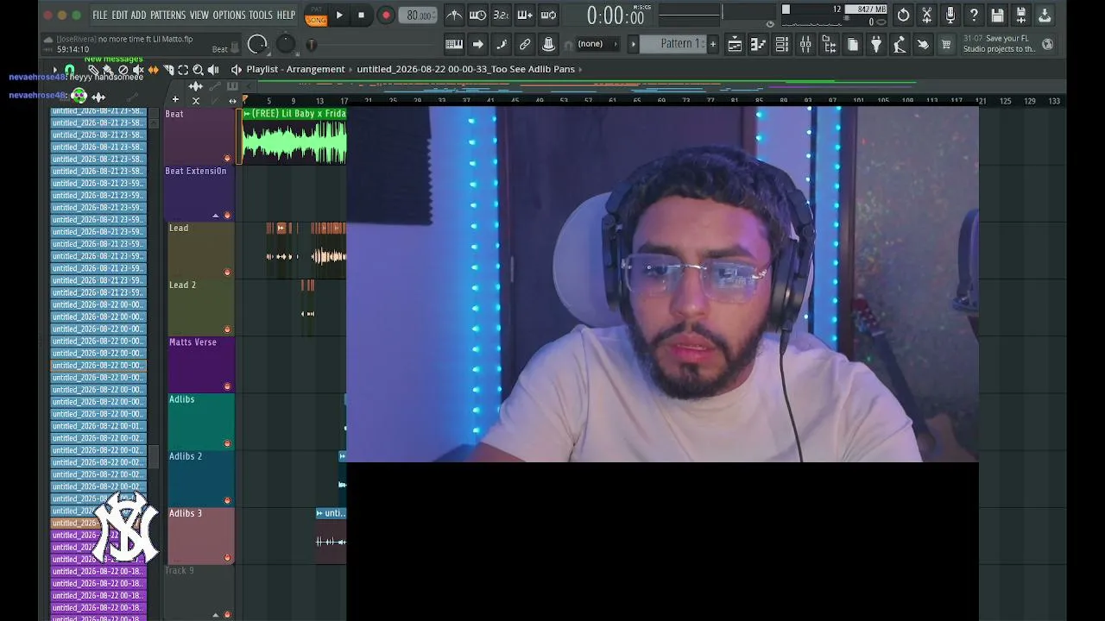The width and height of the screenshot is (1105, 621).
Task: Open the ADD menu
Action: pyautogui.click(x=138, y=15)
